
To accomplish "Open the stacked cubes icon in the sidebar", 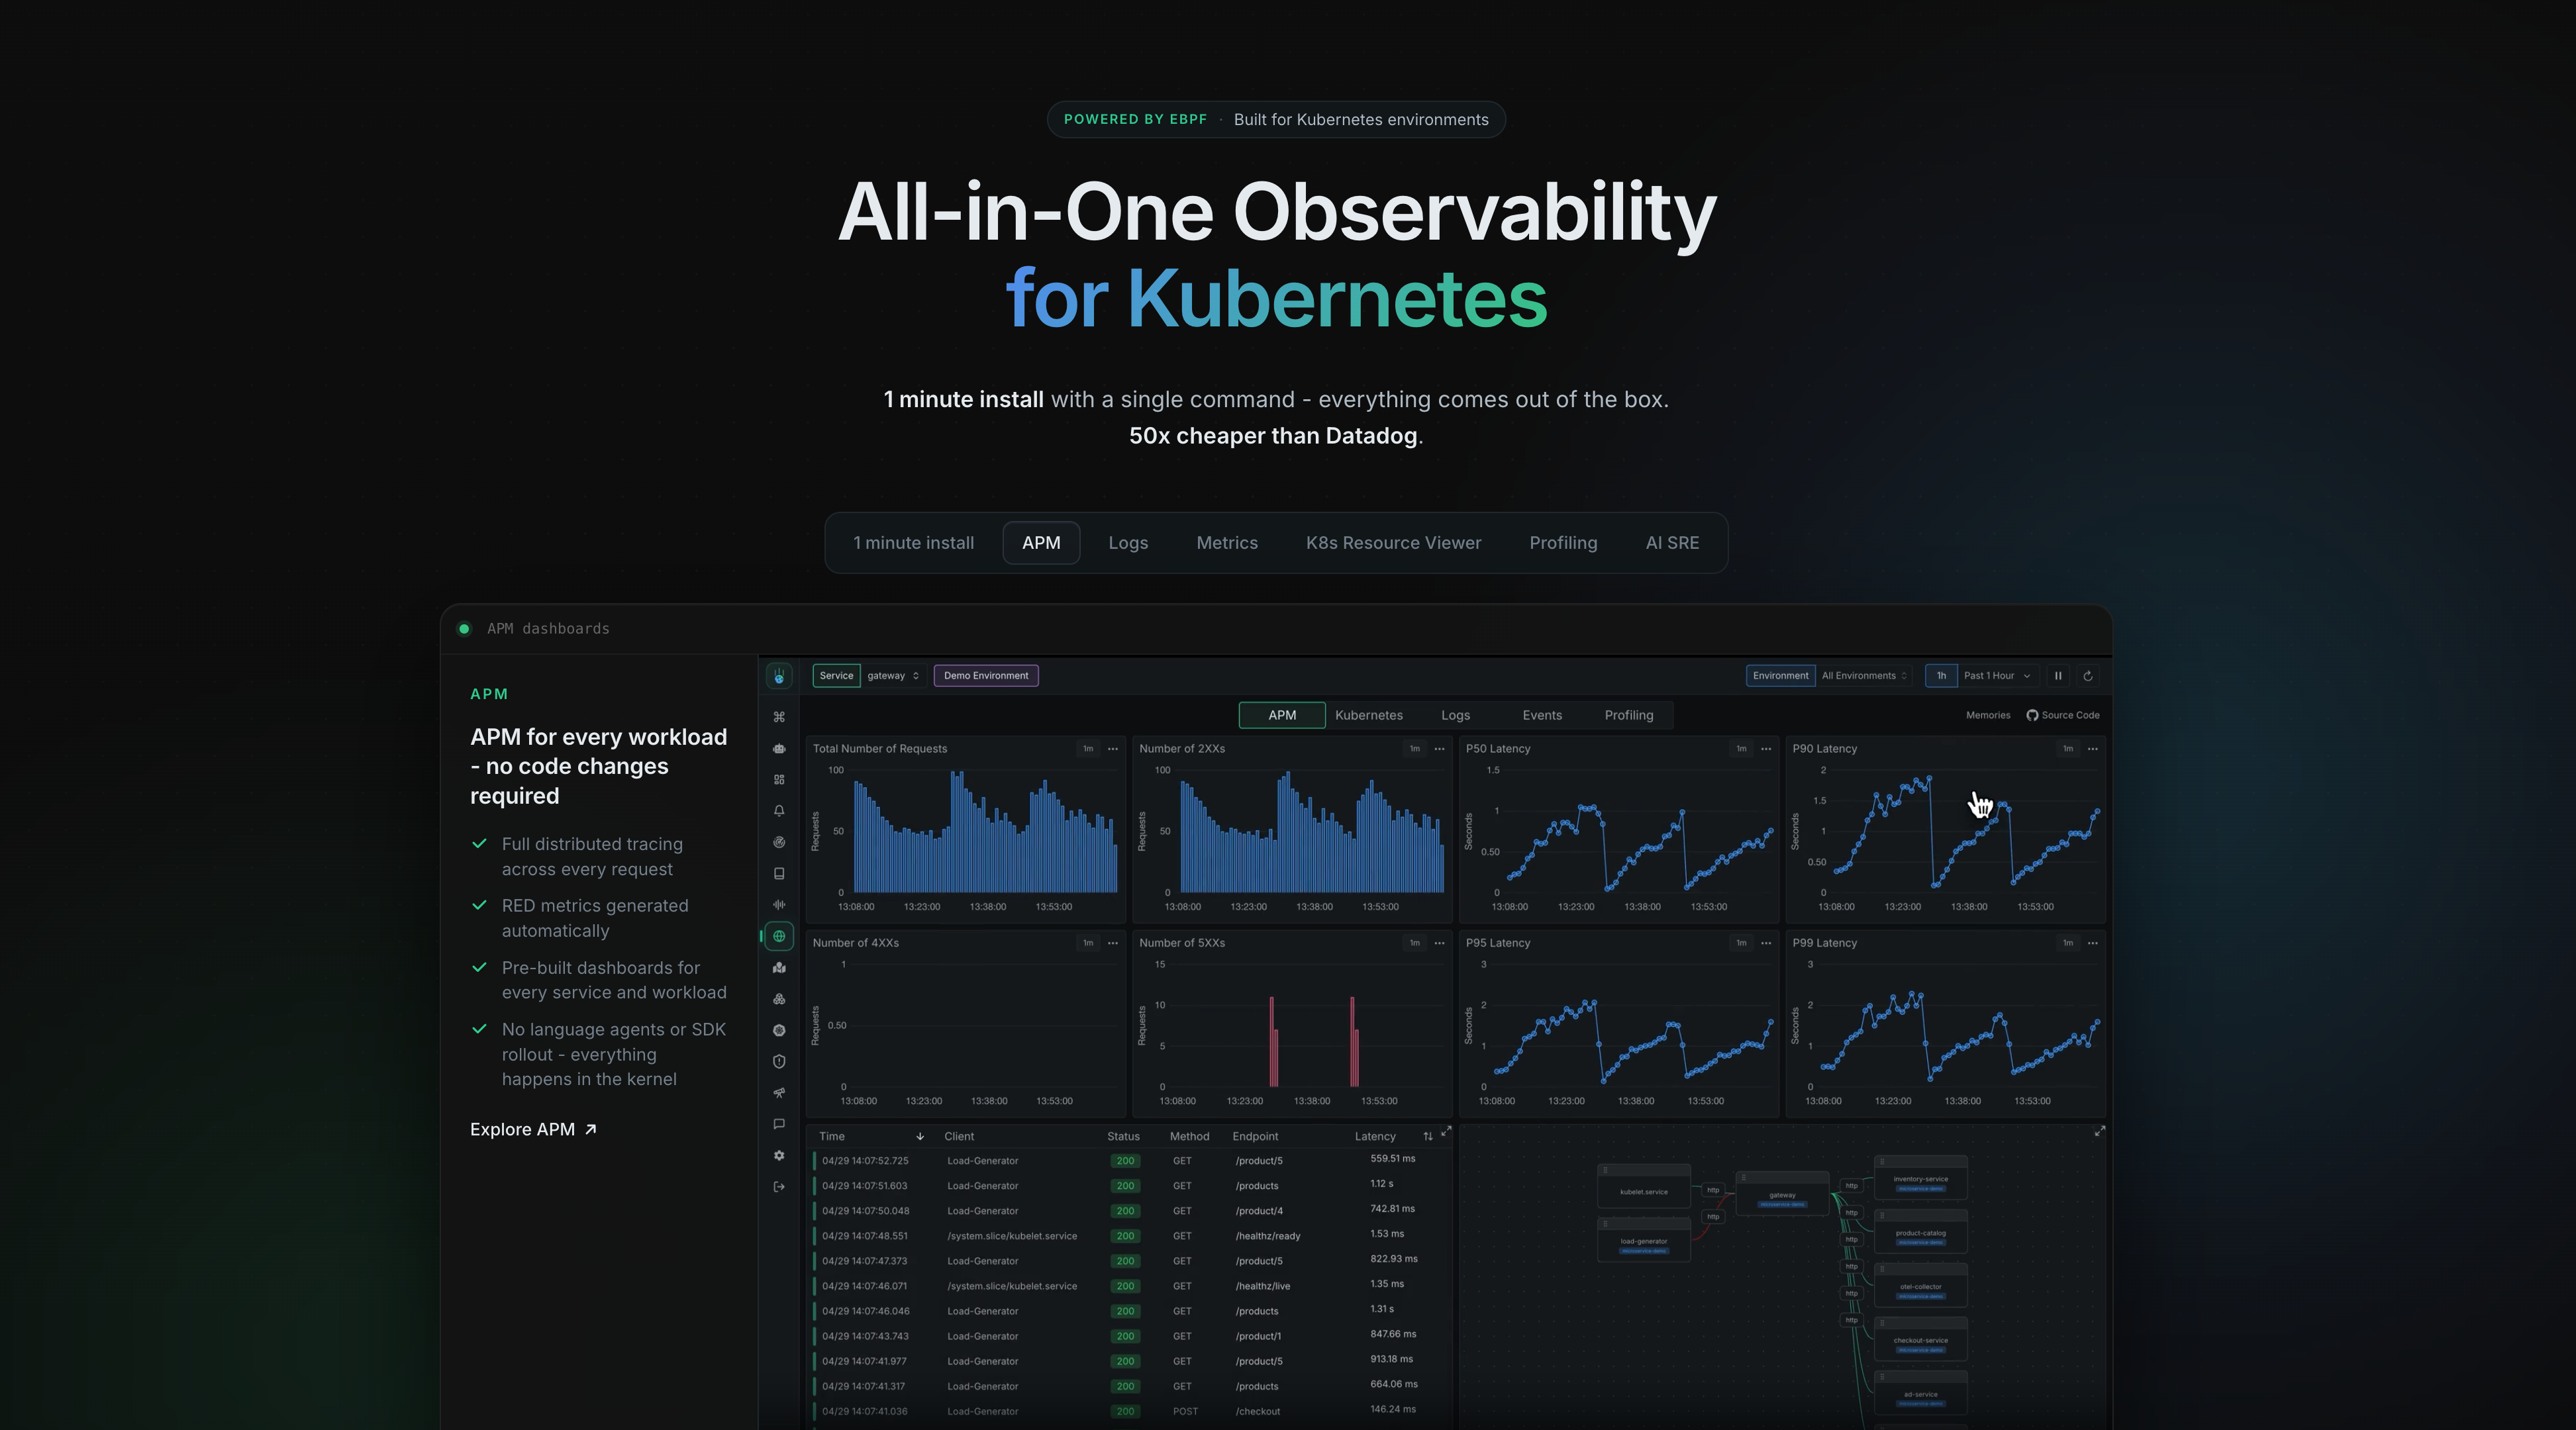I will 779,999.
